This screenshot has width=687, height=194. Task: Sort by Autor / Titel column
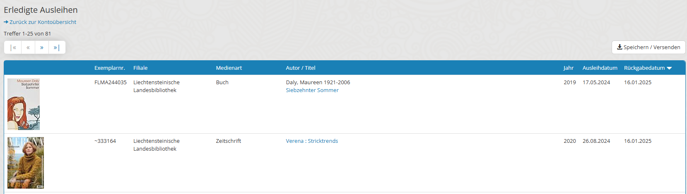click(300, 68)
